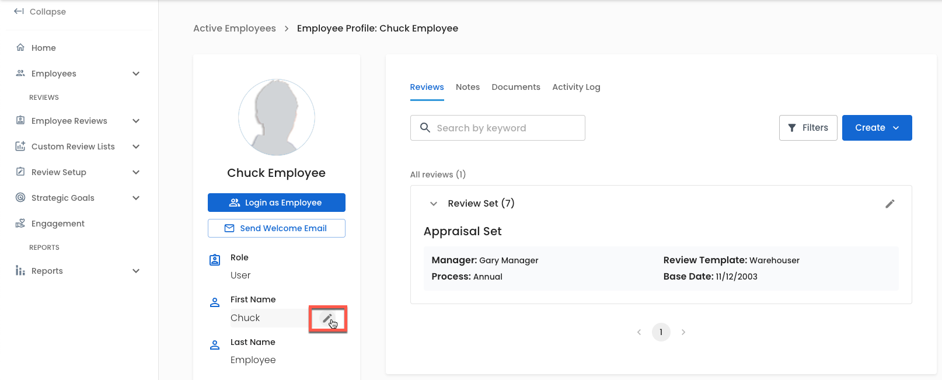942x380 pixels.
Task: Click the envelope icon in Send Welcome Email
Action: (x=229, y=228)
